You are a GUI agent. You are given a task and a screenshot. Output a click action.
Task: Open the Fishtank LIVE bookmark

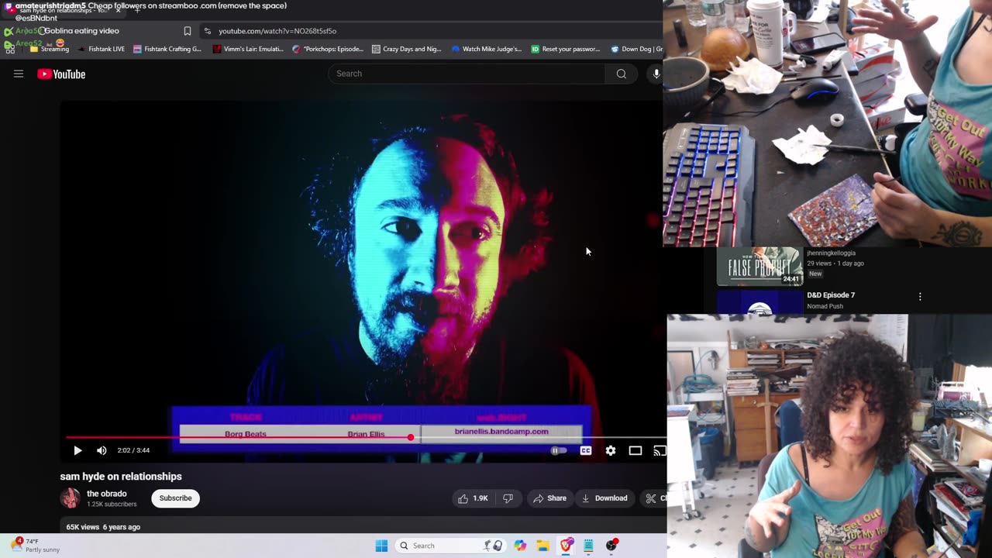tap(101, 49)
